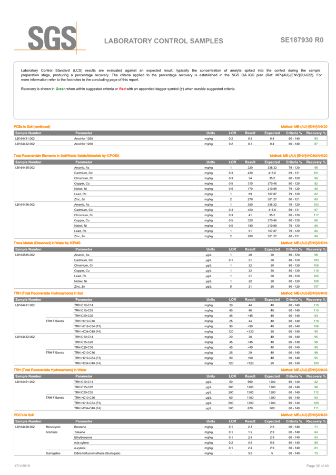Click 'TRH F Bands' label in the Water table
The height and width of the screenshot is (475, 336).
(x=55, y=398)
